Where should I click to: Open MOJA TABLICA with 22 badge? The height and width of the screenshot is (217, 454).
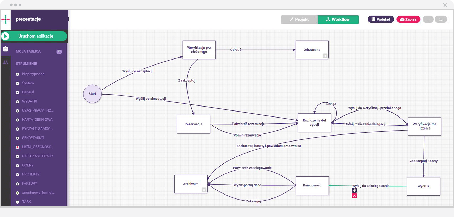pos(28,51)
